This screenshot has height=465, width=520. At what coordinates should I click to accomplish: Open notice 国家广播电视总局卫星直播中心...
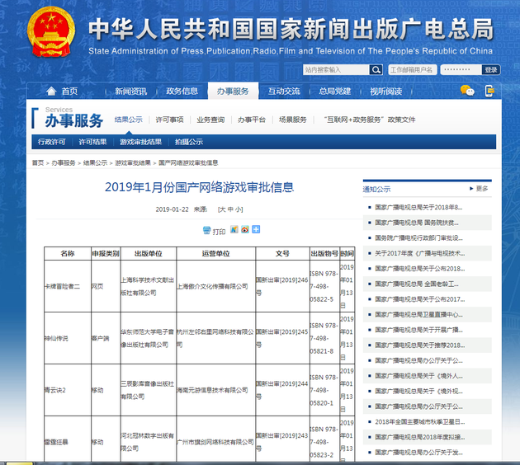[x=418, y=315]
